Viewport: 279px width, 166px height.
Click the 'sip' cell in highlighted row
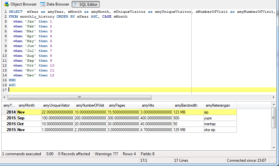point(220,112)
